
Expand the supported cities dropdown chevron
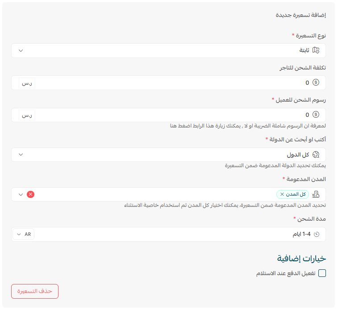click(x=21, y=194)
